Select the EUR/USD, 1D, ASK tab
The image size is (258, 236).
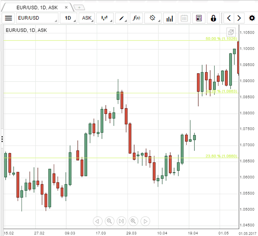37,7
